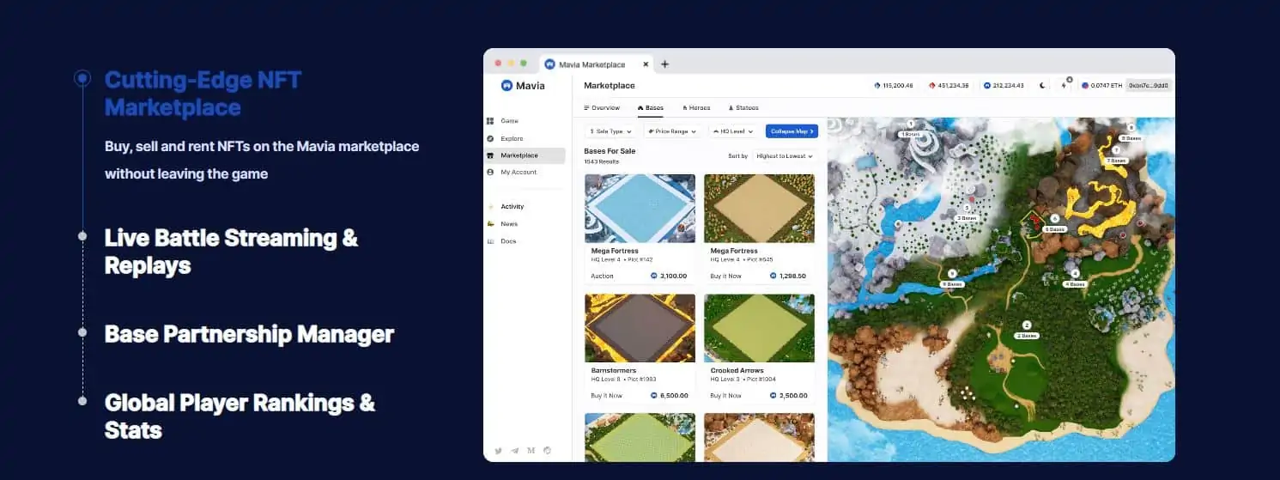The image size is (1280, 480).
Task: Select map marker 6 with 6 Bases
Action: coord(1055,224)
